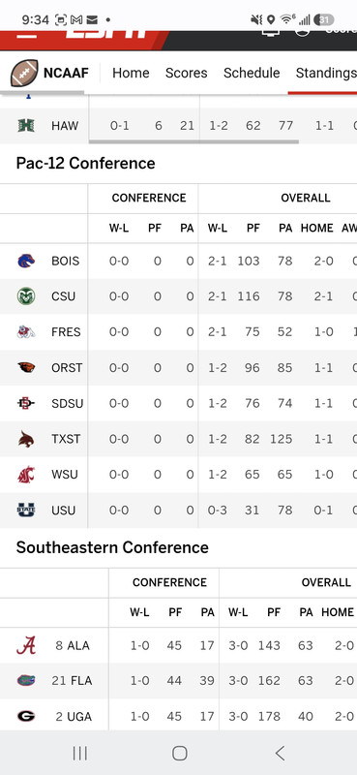The image size is (357, 775).
Task: Tap the Washington State Cougars logo
Action: coord(26,475)
